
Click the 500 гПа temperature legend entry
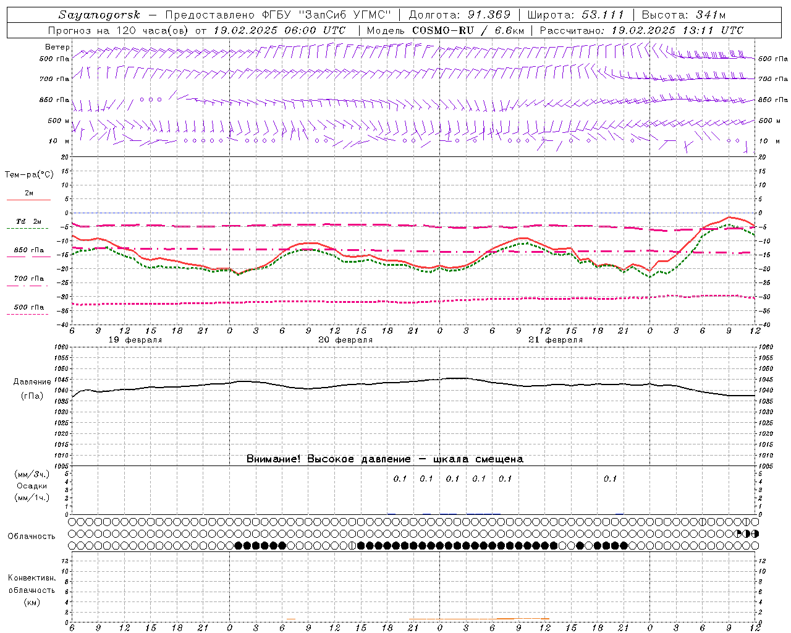point(29,307)
